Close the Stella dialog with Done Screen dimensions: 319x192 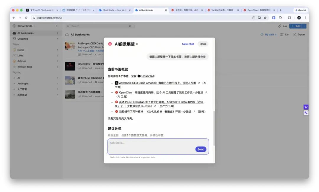pyautogui.click(x=203, y=44)
